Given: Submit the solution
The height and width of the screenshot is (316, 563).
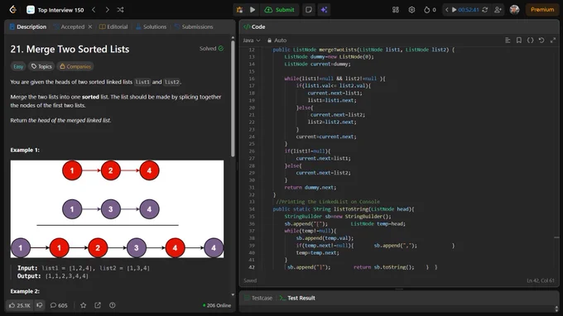Looking at the screenshot, I should 279,10.
